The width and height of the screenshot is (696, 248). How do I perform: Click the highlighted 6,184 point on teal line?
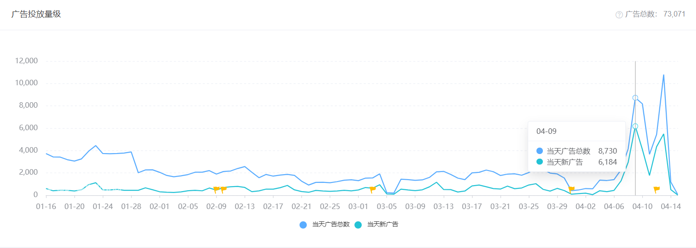point(635,126)
